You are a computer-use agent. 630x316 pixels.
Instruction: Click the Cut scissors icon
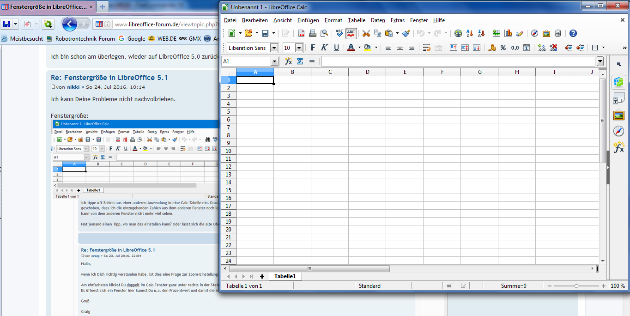[x=366, y=33]
